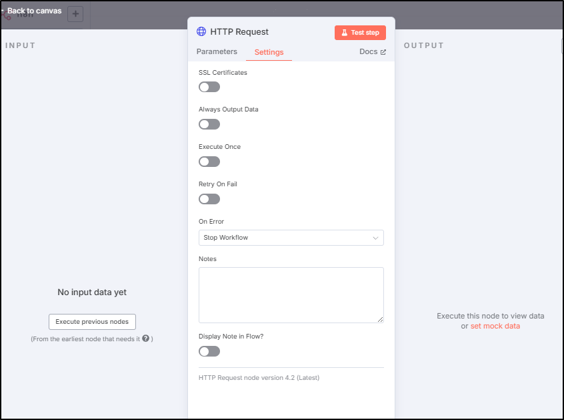Click the On Error chevron arrow
The height and width of the screenshot is (420, 564).
click(375, 238)
